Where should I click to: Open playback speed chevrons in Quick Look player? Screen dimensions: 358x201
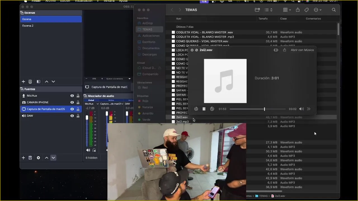[308, 109]
